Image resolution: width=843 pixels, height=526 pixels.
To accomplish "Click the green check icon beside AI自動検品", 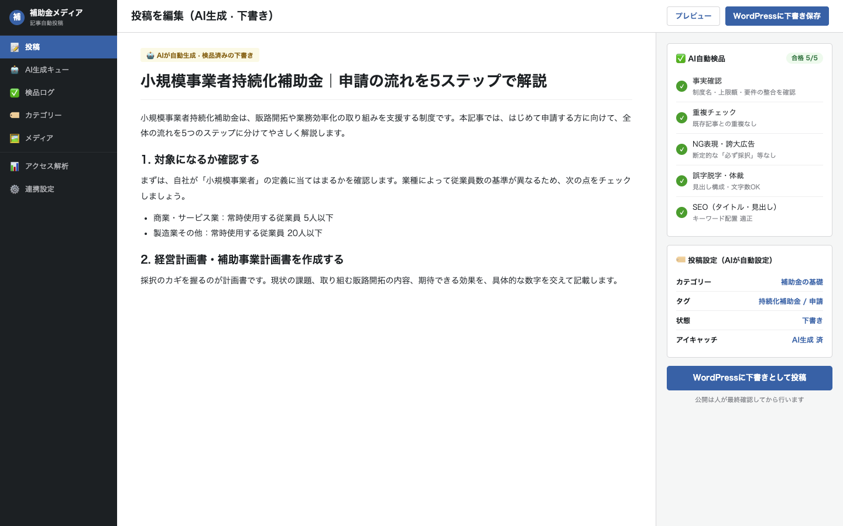I will point(681,58).
